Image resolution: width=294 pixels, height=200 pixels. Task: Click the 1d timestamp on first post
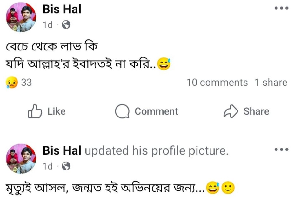(x=48, y=25)
